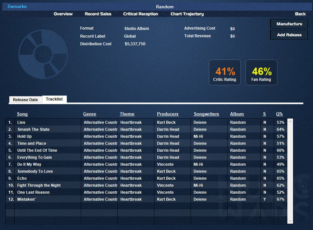Sort tracks by Producers header
The image size is (313, 230).
pyautogui.click(x=168, y=114)
